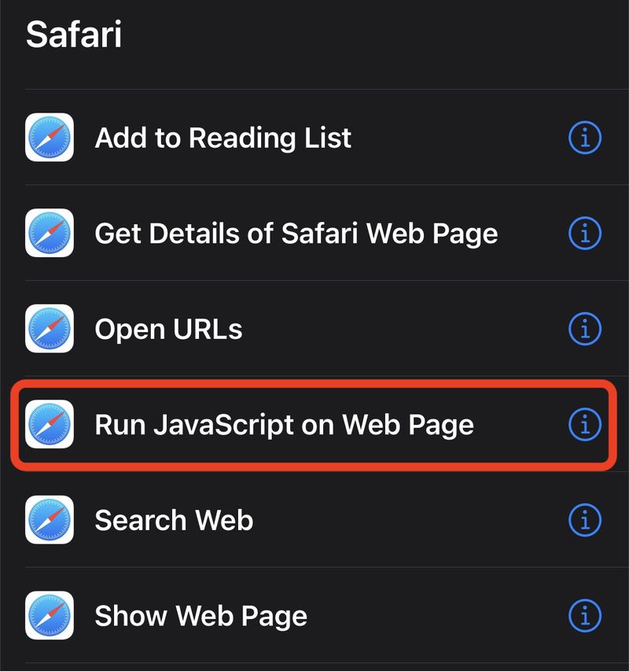Tap the Safari icon beside Show Web Page
This screenshot has width=629, height=671.
coord(49,616)
